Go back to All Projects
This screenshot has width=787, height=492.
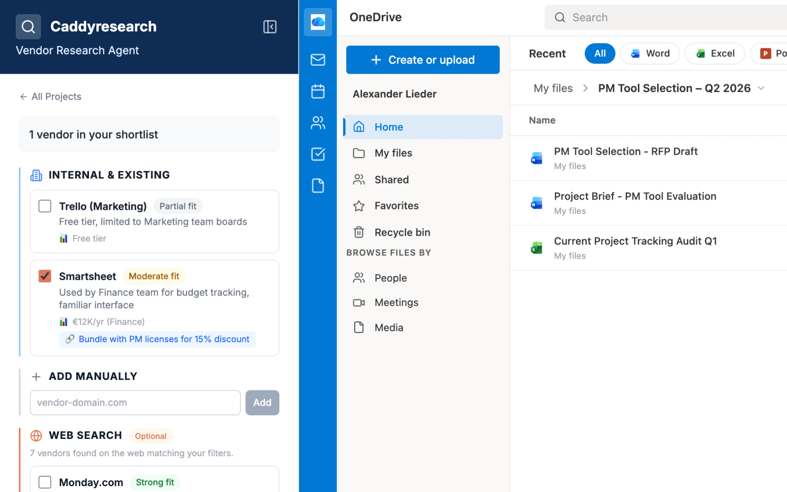[51, 97]
